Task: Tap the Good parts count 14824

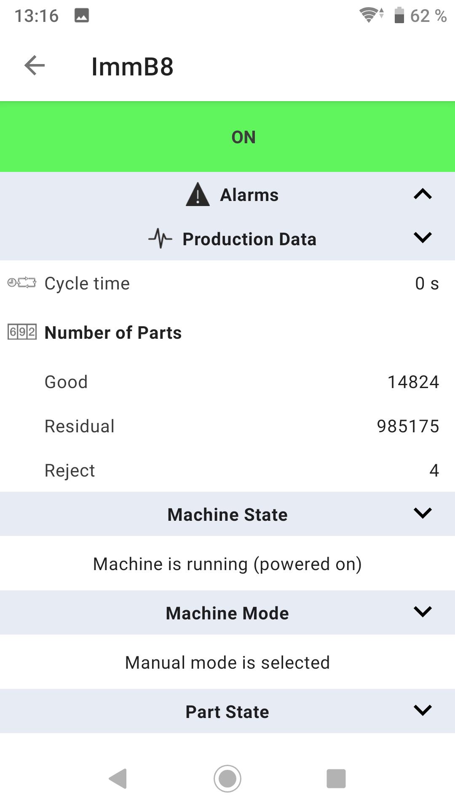Action: click(413, 382)
